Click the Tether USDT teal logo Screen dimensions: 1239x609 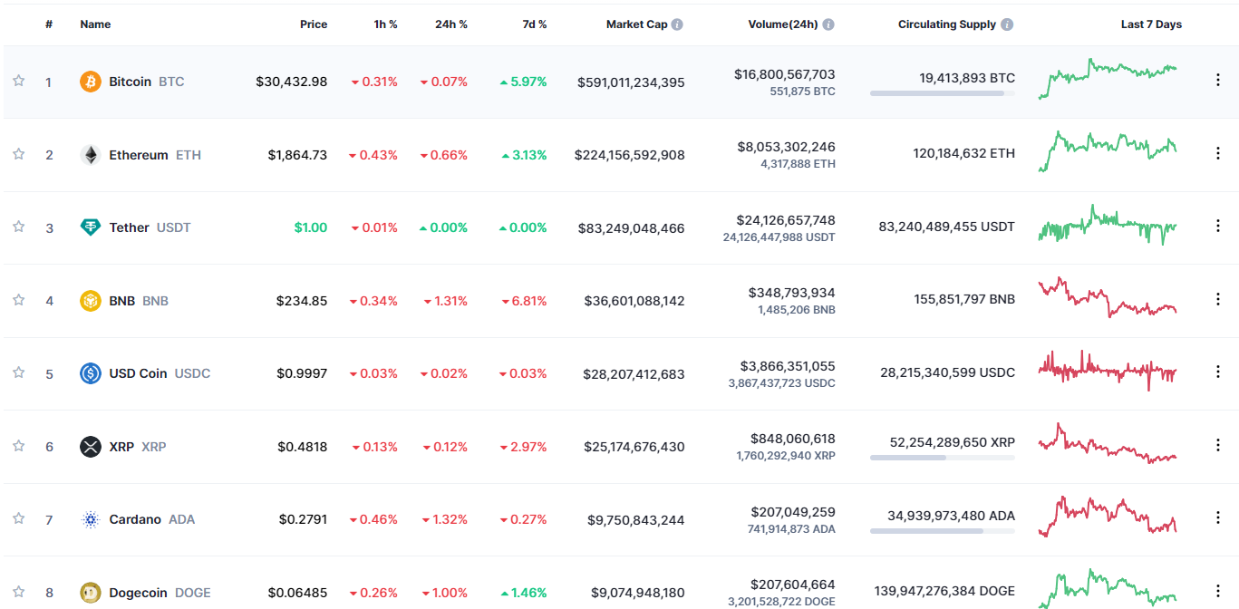pos(89,227)
